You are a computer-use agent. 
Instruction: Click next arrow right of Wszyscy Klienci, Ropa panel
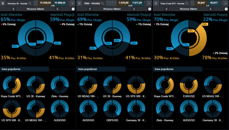point(210,9)
